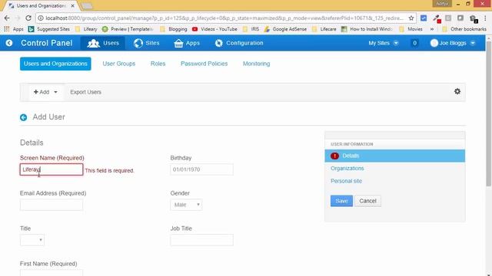Open the Preview | Template bookmark
Screen dimensions: 492x276
(128, 29)
